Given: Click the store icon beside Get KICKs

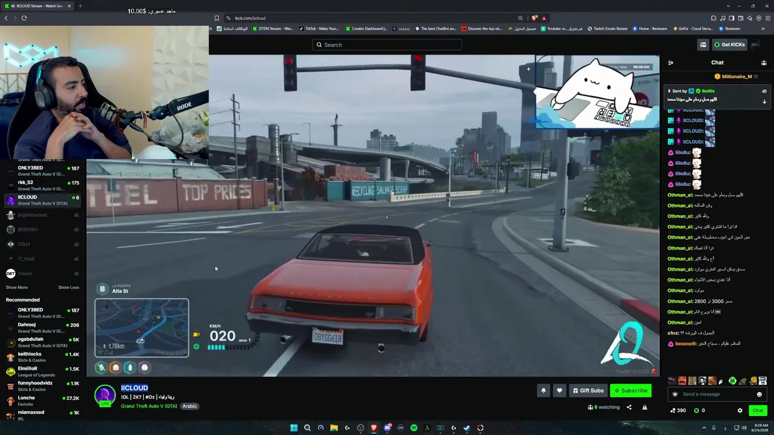Looking at the screenshot, I should pyautogui.click(x=703, y=45).
